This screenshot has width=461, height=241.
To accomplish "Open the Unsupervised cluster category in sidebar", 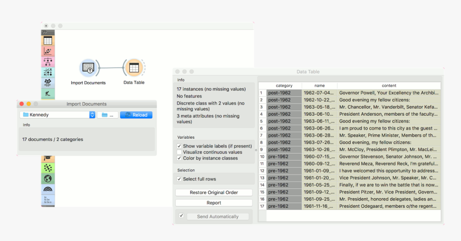I will pos(48,83).
